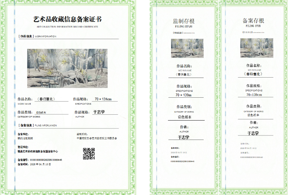This screenshot has width=288, height=195.
Task: Click the WORK NAME label on main certificate
Action: (24, 104)
